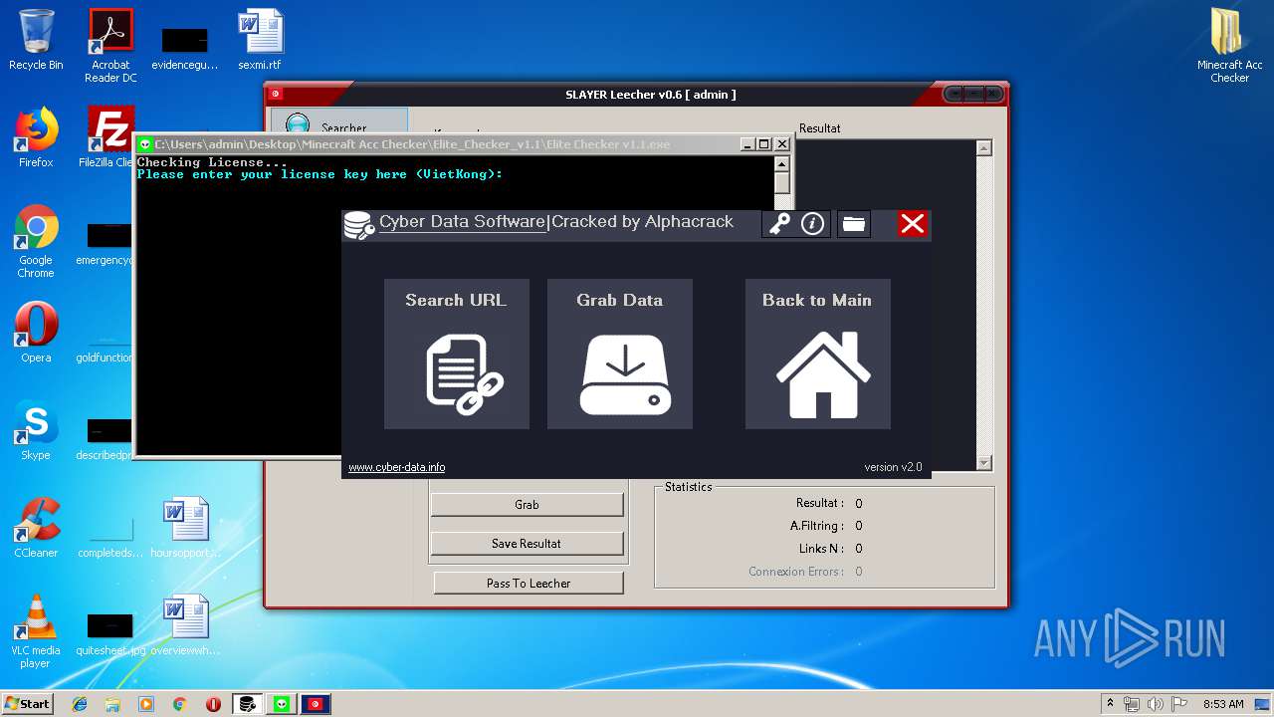
Task: Open the Grab Data tile
Action: click(620, 354)
